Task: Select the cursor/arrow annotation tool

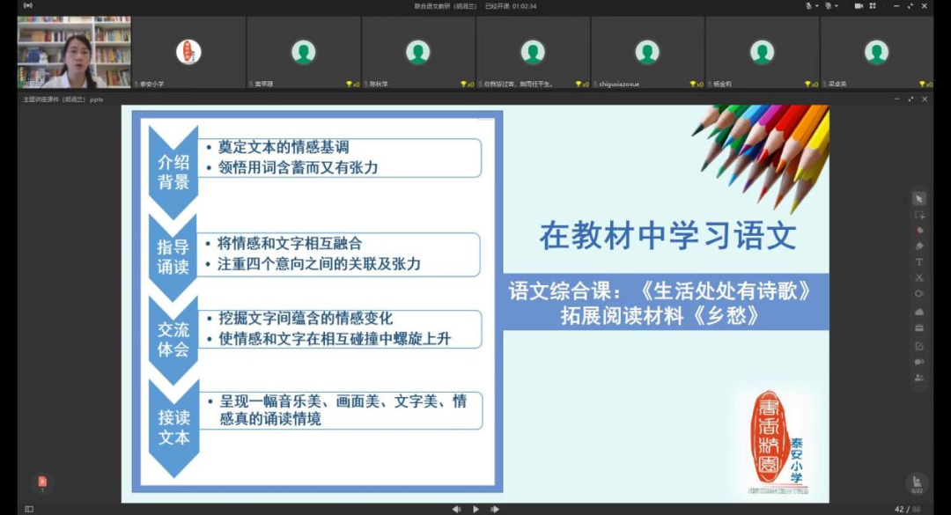Action: tap(920, 197)
